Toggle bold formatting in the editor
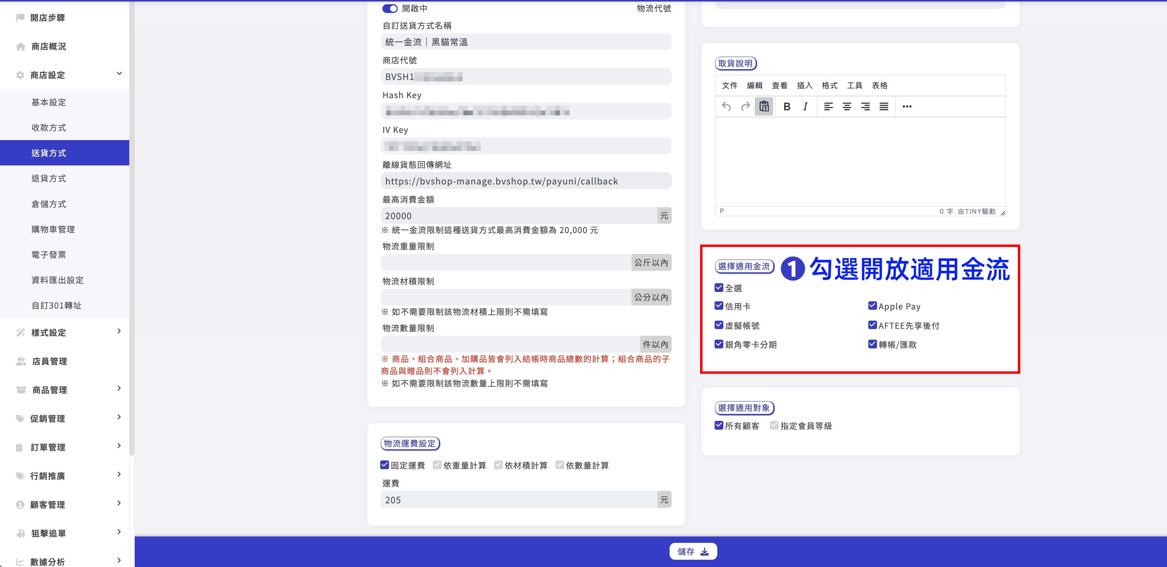Image resolution: width=1167 pixels, height=567 pixels. (787, 106)
